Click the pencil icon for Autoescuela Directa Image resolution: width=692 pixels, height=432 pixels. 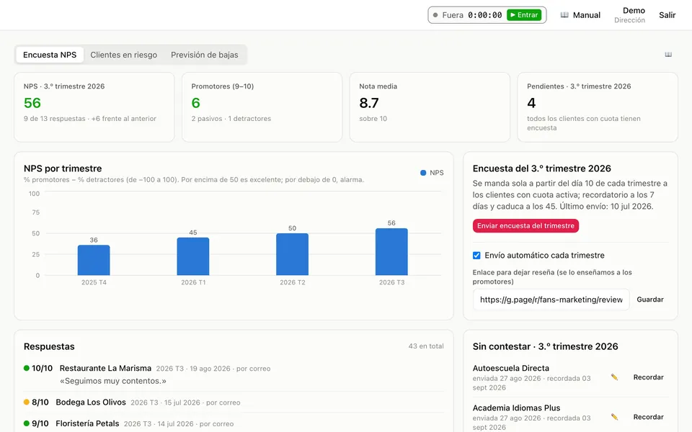point(614,377)
